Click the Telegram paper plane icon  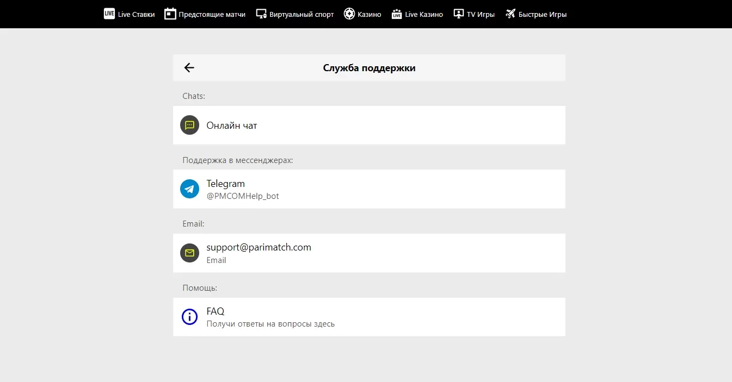[x=189, y=189]
